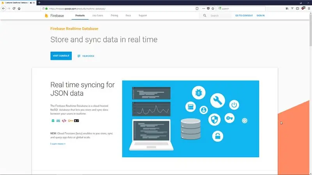Go back with the browser back arrow

point(4,9)
